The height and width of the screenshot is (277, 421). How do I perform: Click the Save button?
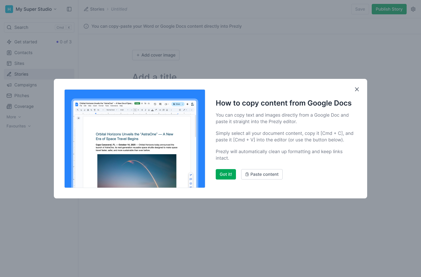(360, 9)
